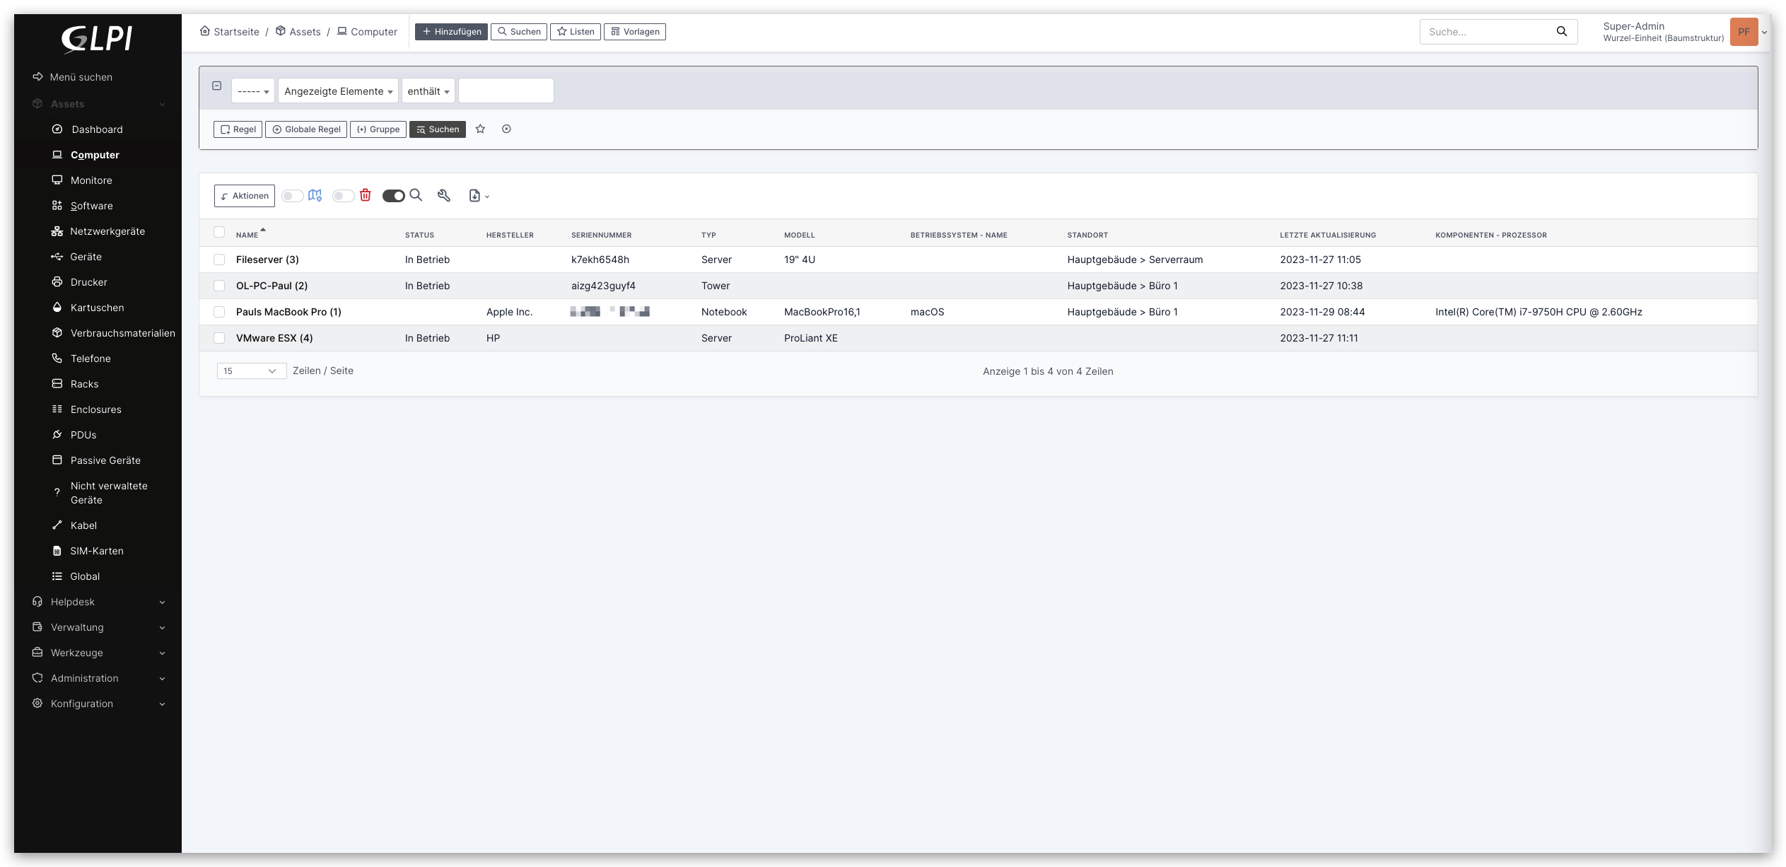The height and width of the screenshot is (867, 1786).
Task: Open the 'enthält' condition dropdown
Action: click(x=428, y=91)
